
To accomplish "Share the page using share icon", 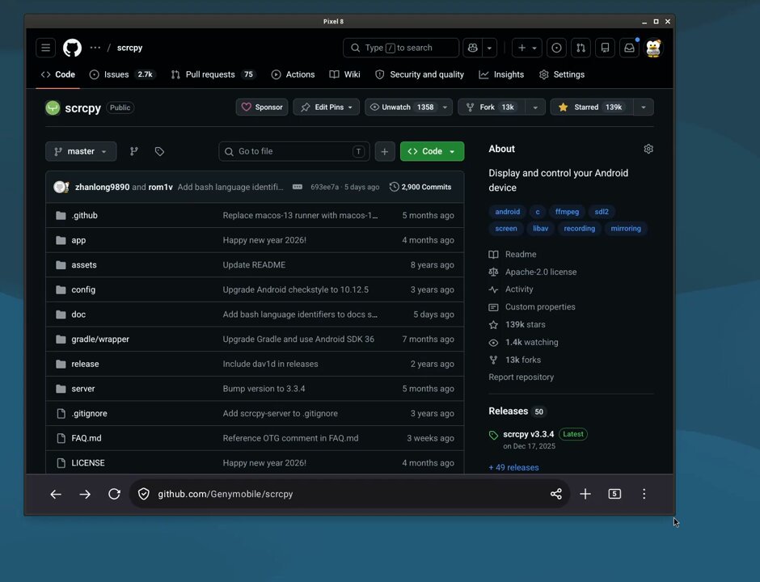I will (556, 494).
